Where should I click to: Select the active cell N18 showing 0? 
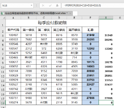pyautogui.click(x=106, y=103)
